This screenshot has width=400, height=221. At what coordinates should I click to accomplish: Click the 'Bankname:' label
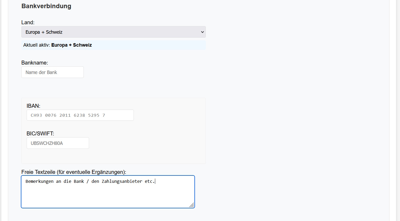click(x=35, y=63)
